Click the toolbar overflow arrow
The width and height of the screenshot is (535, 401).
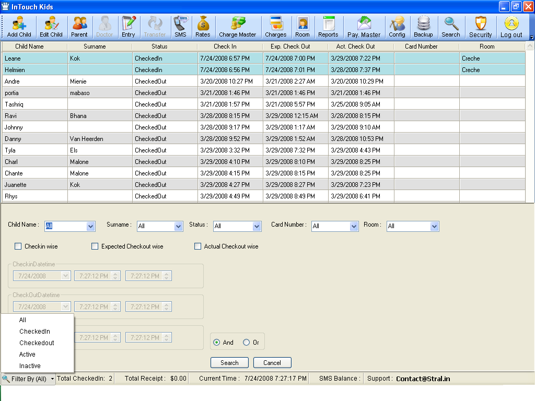point(531,37)
